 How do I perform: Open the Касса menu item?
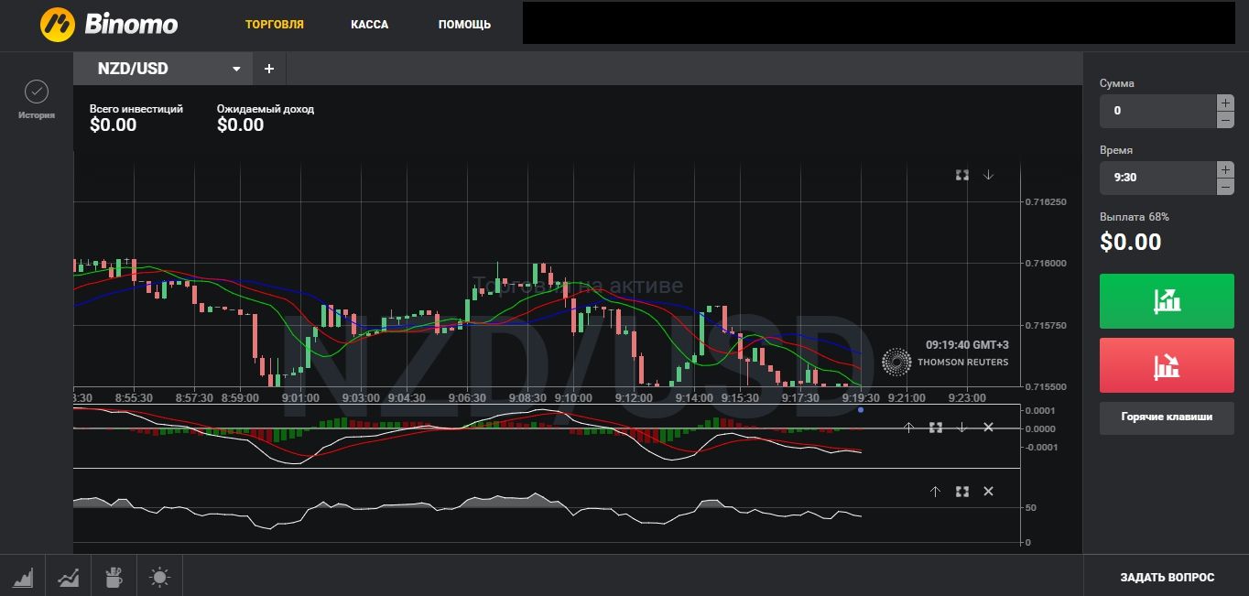tap(370, 25)
